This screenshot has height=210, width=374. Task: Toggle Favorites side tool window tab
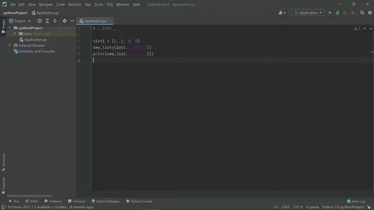point(4,185)
